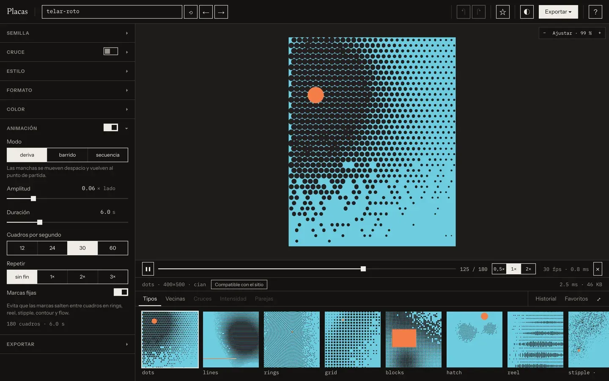
Task: Click the redo icon in top bar
Action: coord(479,12)
